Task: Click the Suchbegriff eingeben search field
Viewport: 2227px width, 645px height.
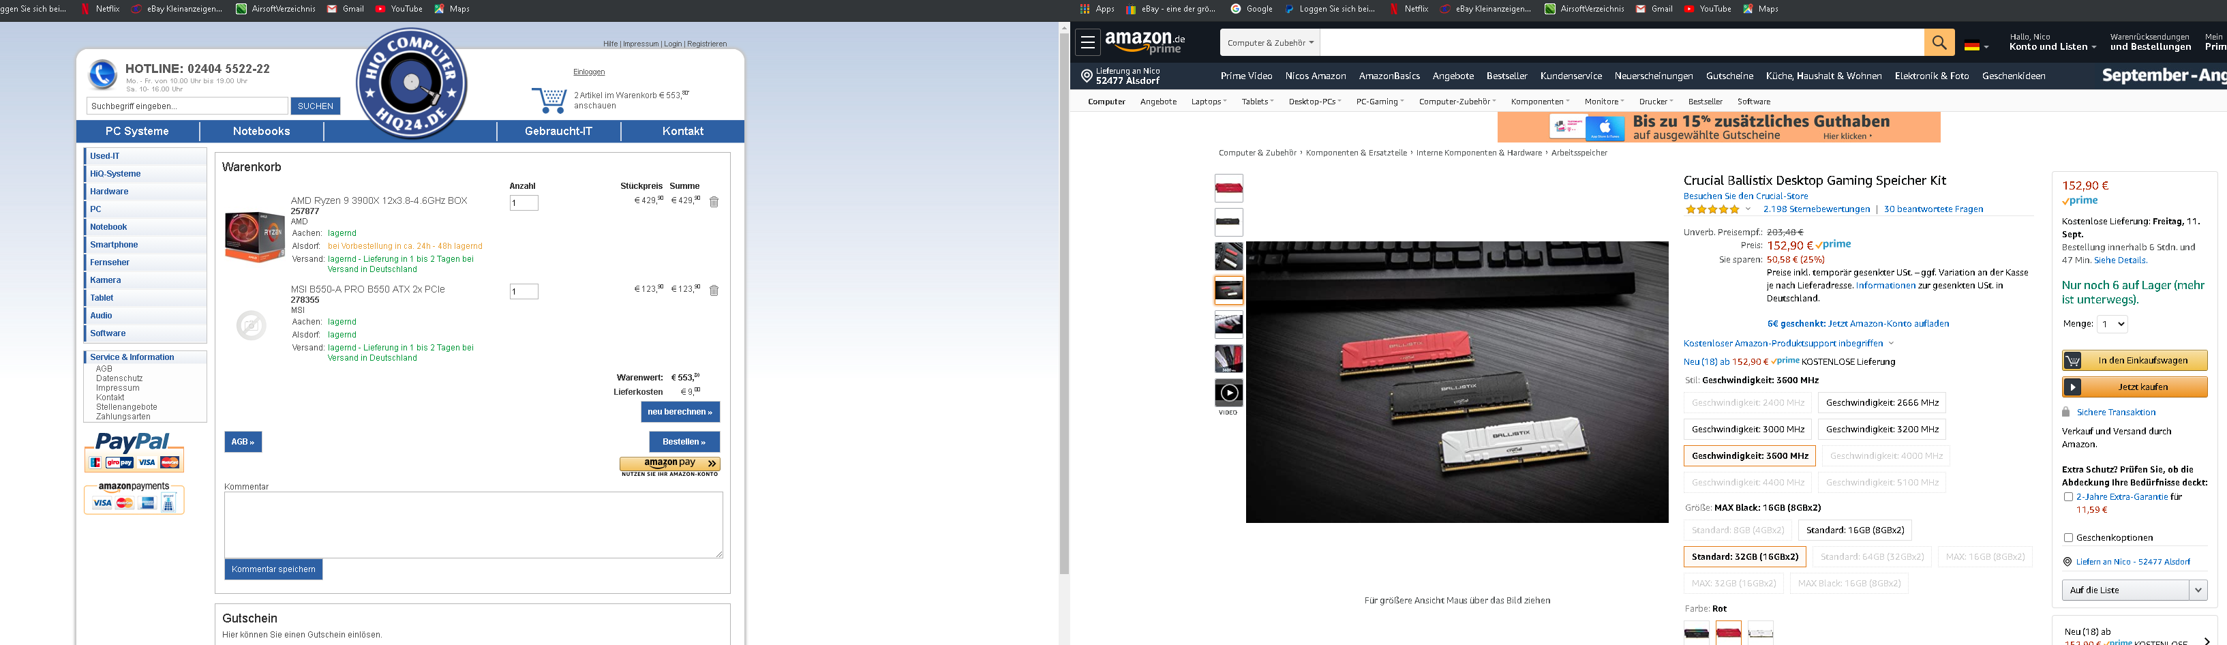Action: [x=187, y=106]
